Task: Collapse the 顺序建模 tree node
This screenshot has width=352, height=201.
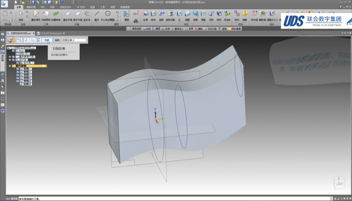Action: point(10,66)
